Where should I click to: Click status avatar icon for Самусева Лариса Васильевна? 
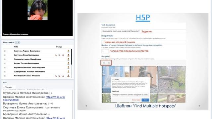[x=69, y=51]
